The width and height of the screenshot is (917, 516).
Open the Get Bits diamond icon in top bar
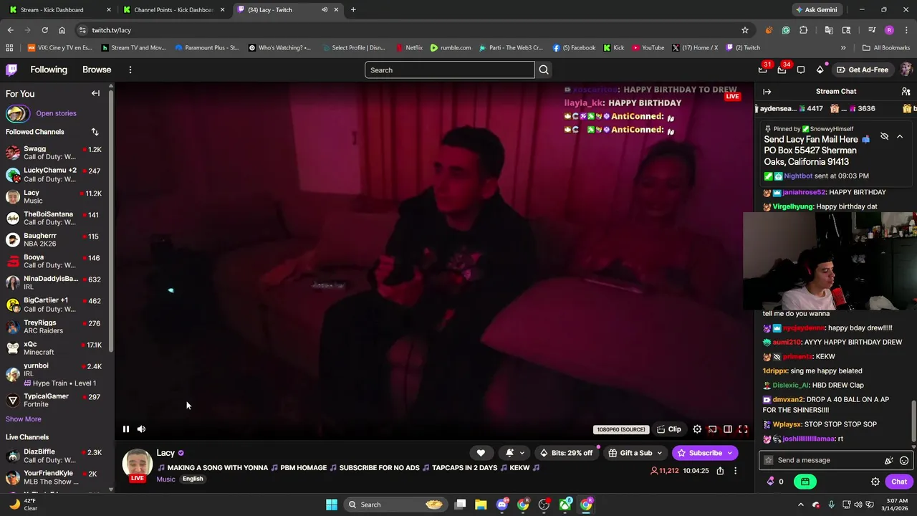(820, 70)
